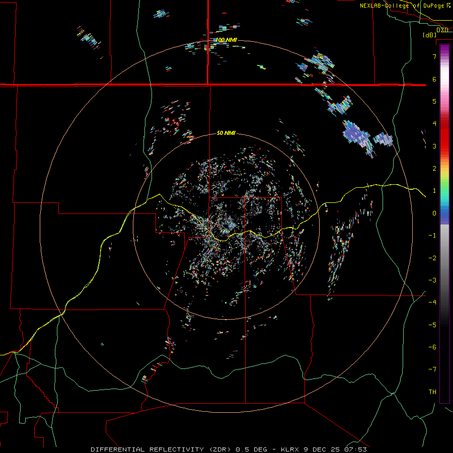This screenshot has width=453, height=453.
Task: Click the "07:53" timestamp in the footer
Action: coord(355,449)
